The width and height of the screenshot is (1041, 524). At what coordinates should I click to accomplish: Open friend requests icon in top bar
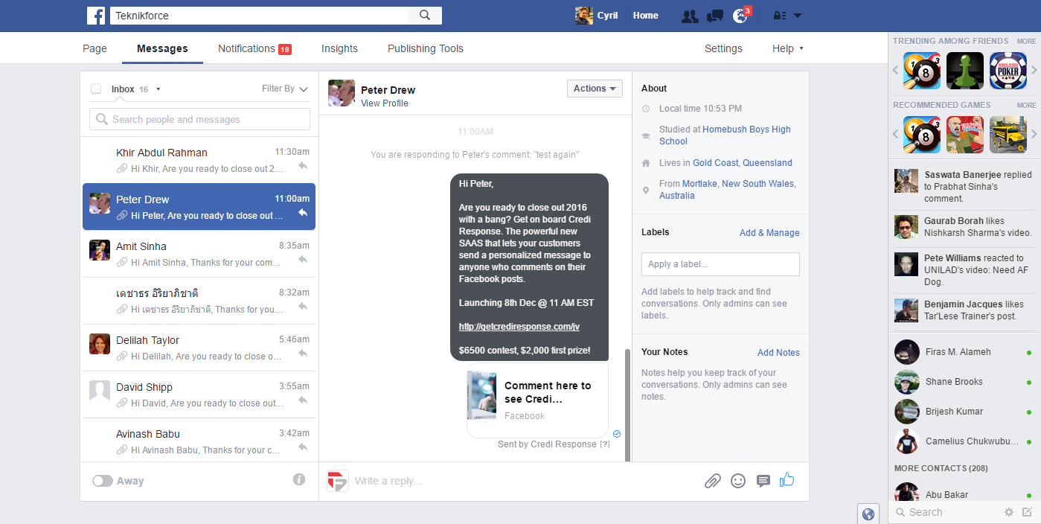point(690,16)
